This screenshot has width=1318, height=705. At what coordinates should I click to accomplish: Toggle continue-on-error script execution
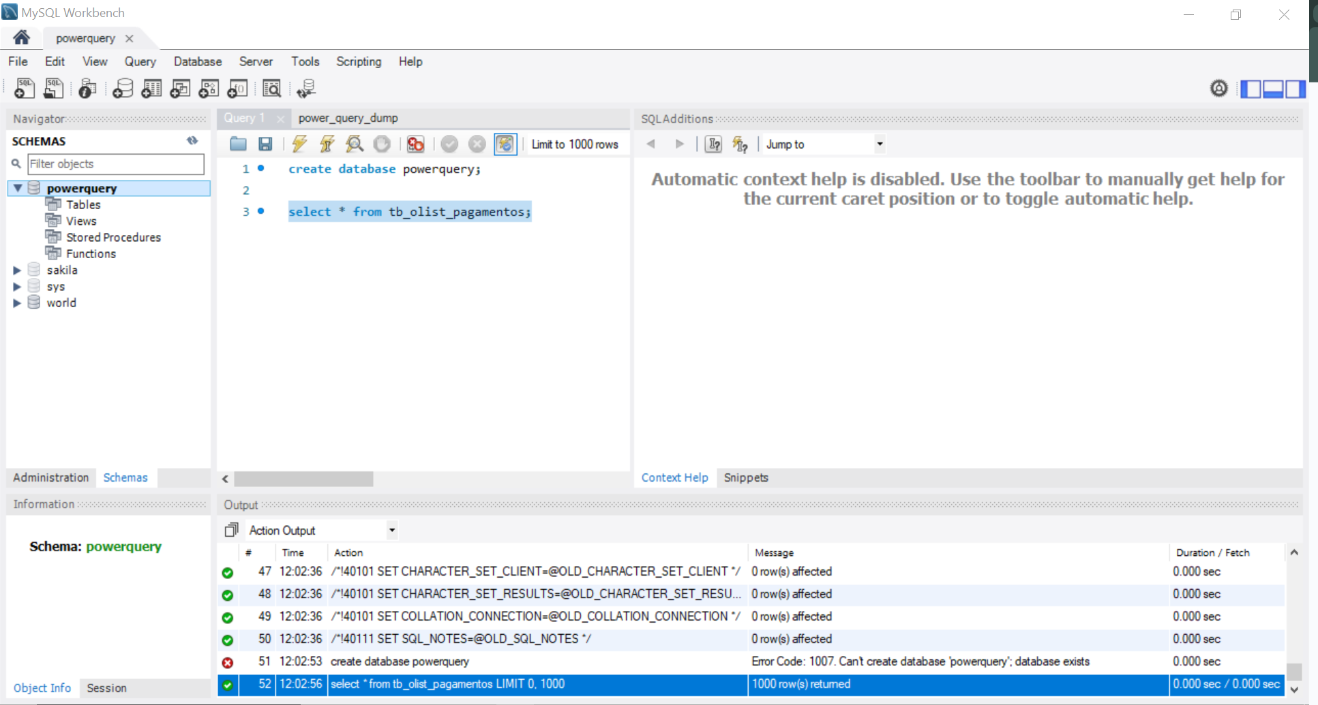pyautogui.click(x=415, y=144)
